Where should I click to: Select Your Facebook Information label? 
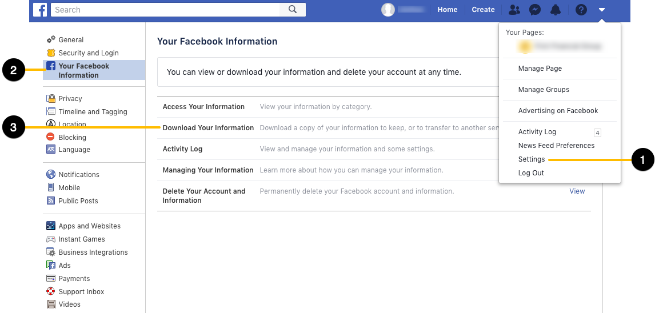pyautogui.click(x=83, y=70)
